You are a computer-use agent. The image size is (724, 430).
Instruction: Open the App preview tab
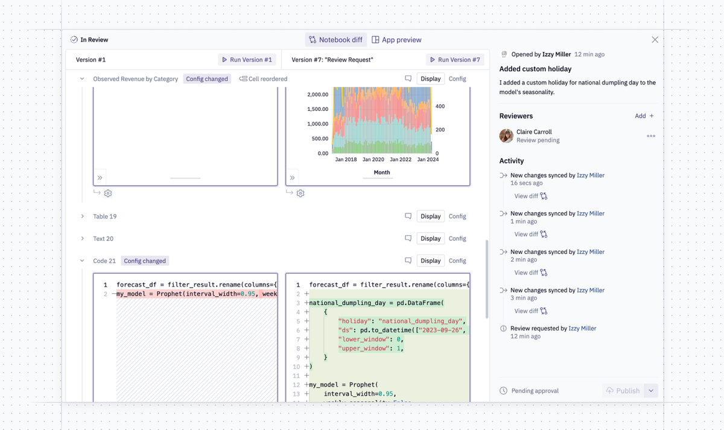[396, 40]
